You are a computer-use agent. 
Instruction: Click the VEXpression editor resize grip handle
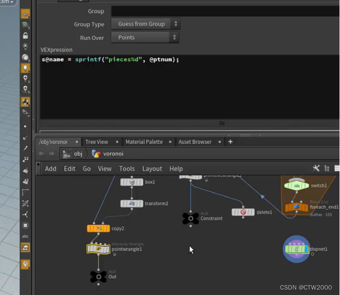coord(222,123)
